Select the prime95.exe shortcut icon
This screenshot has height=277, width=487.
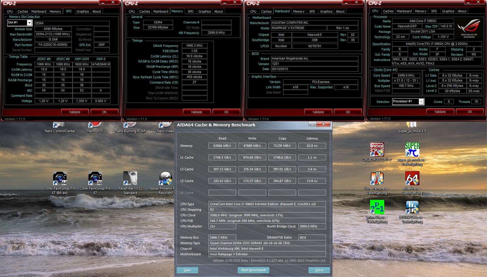(x=377, y=212)
